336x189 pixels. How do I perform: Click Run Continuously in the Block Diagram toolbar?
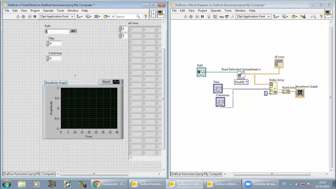tap(191, 17)
